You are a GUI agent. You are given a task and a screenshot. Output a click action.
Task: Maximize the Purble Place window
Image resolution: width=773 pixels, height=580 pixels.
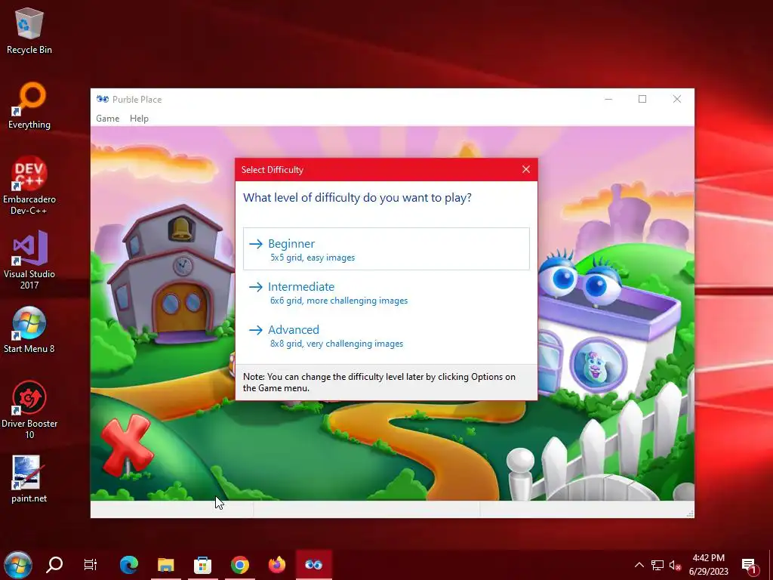(642, 99)
